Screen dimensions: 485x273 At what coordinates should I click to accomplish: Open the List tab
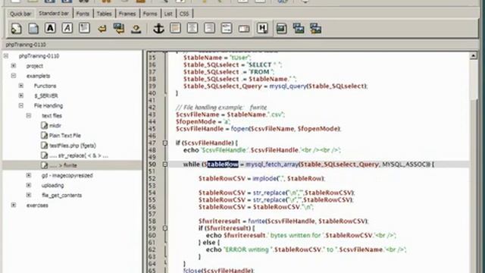click(x=168, y=14)
